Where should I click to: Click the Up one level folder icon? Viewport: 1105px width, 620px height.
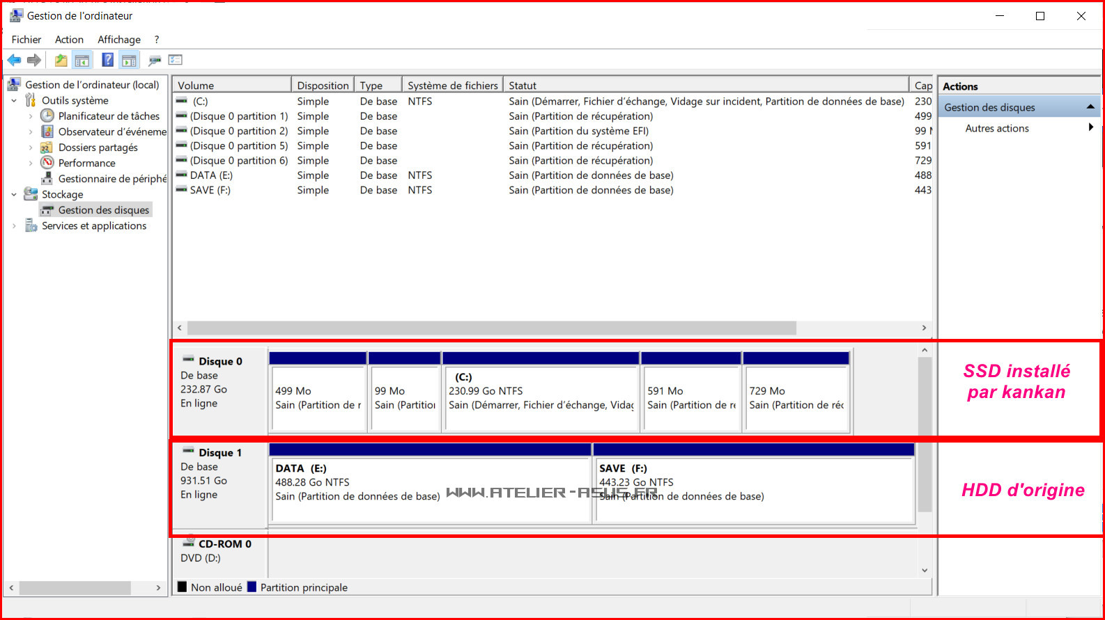pos(61,61)
